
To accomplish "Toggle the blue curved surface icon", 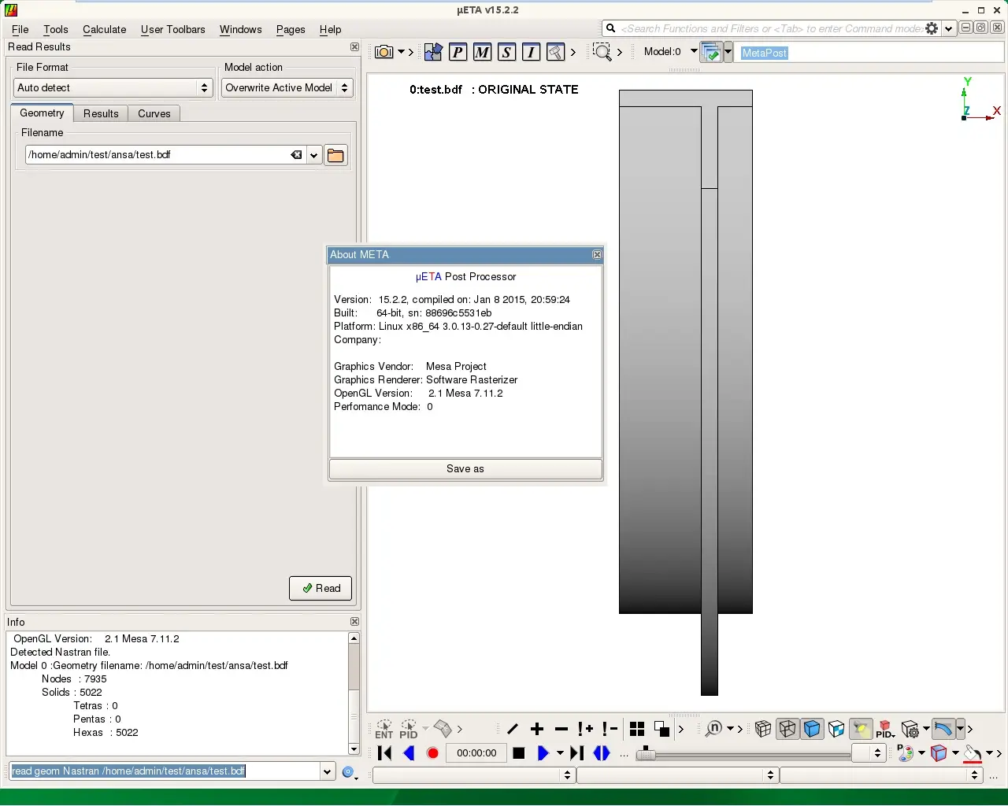I will [943, 729].
